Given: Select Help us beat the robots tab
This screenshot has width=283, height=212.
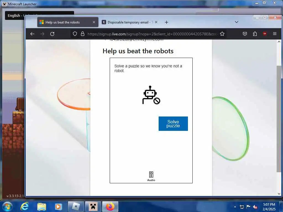Looking at the screenshot, I should click(x=68, y=22).
